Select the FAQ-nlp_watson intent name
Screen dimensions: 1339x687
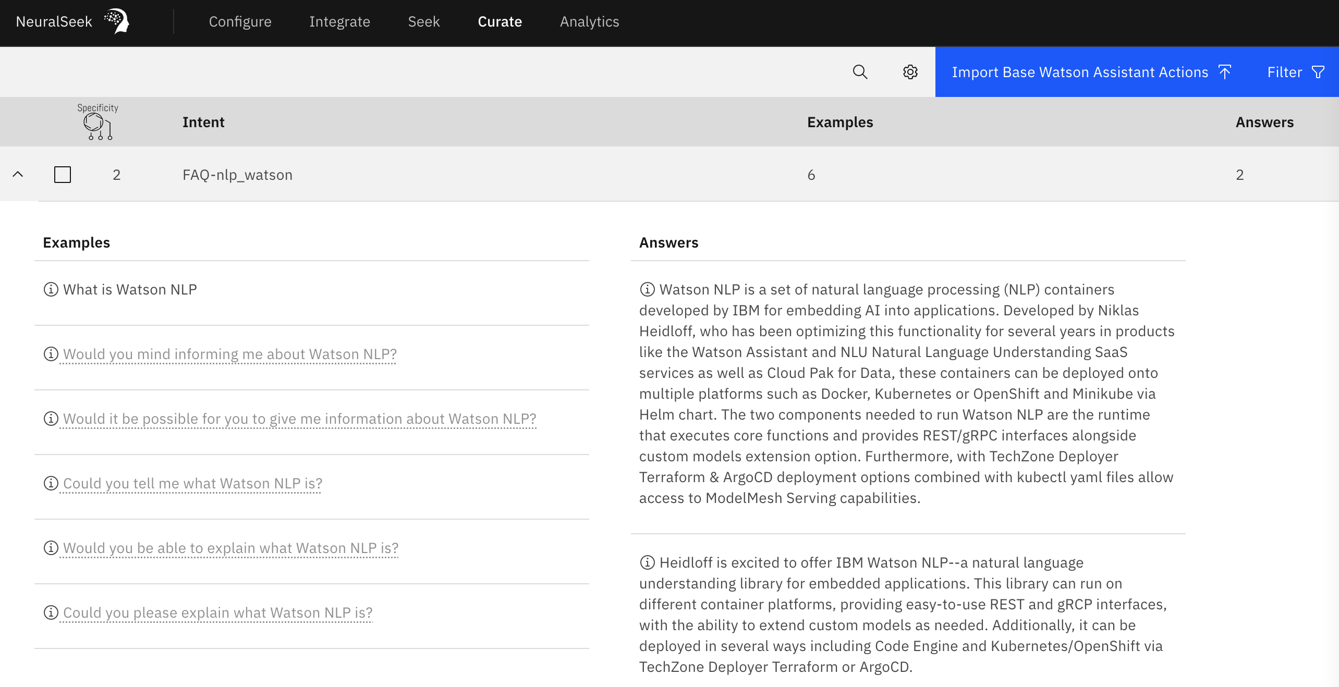(x=237, y=175)
